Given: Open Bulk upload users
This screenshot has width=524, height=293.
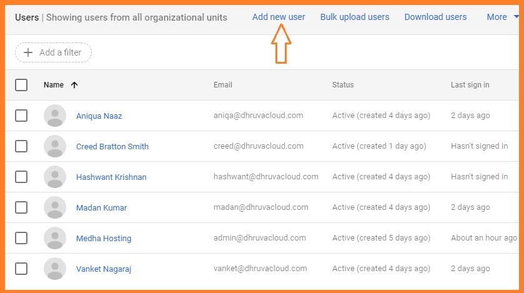Looking at the screenshot, I should pos(354,17).
